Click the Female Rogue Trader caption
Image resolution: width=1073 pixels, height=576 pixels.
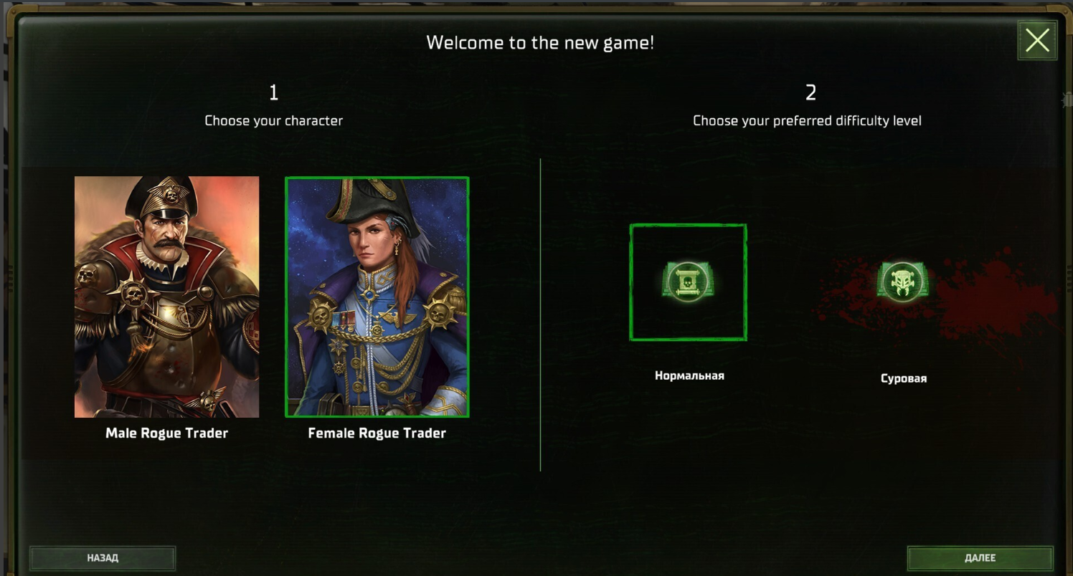[x=377, y=433]
